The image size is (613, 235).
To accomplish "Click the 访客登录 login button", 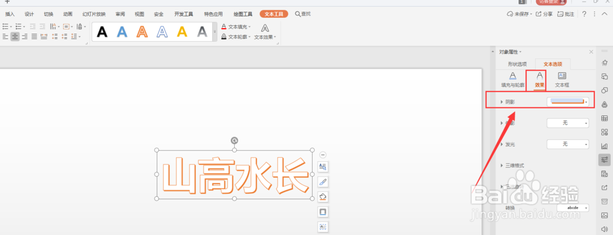I will tap(551, 2).
